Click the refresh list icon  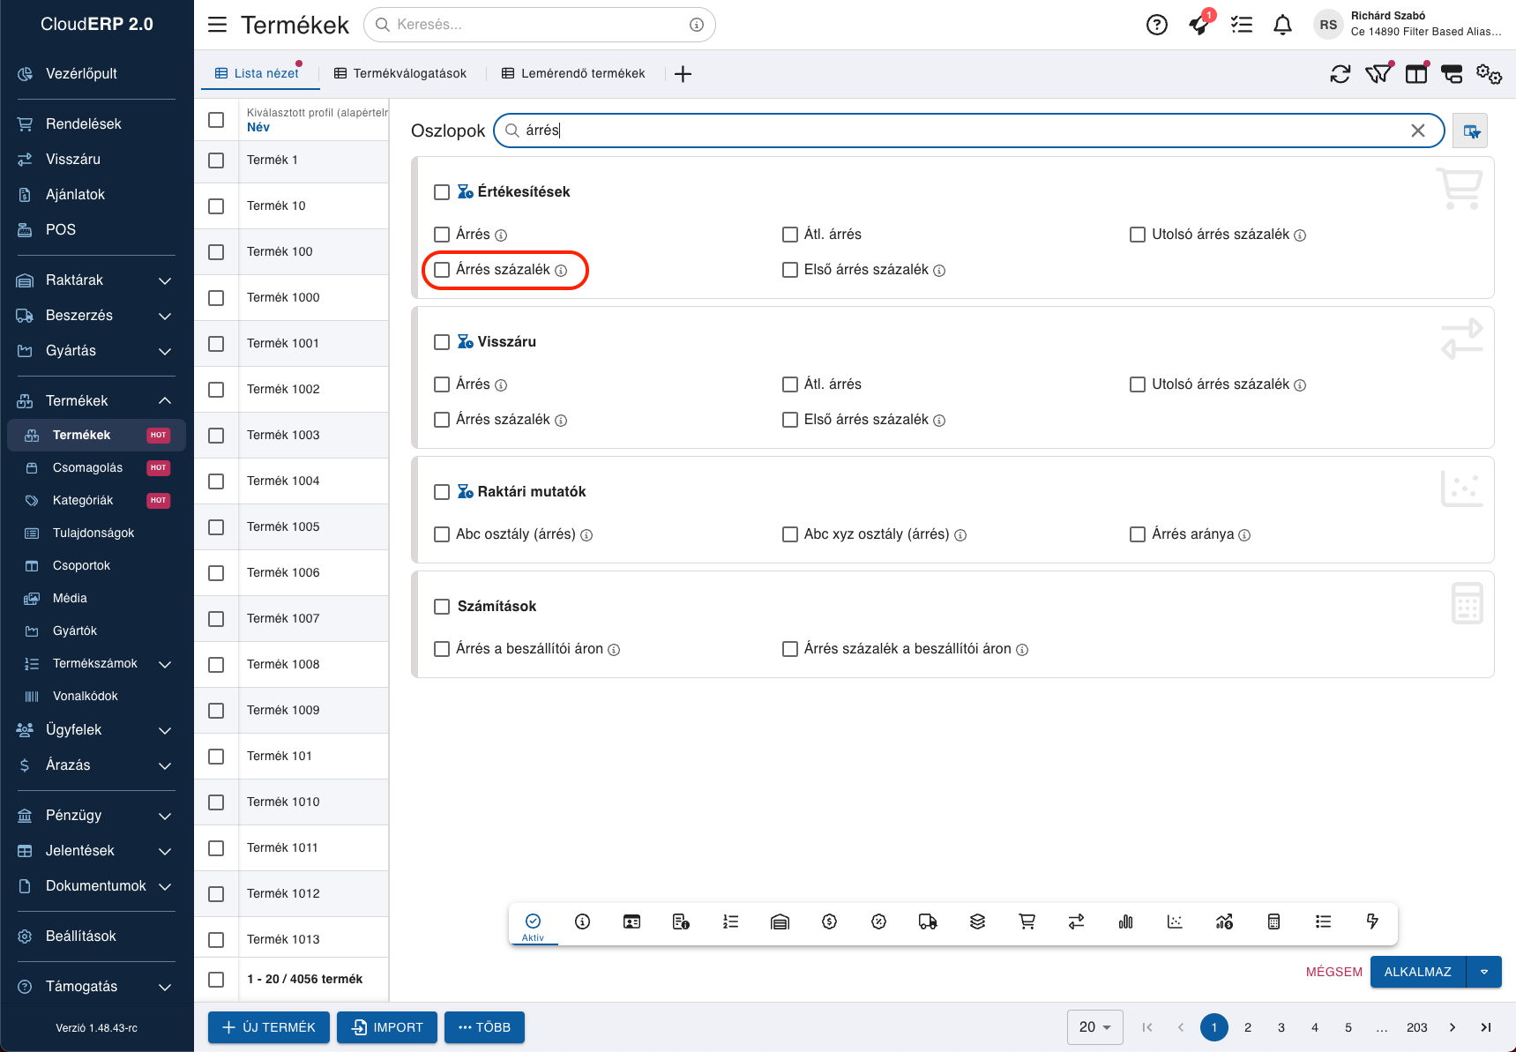1341,74
